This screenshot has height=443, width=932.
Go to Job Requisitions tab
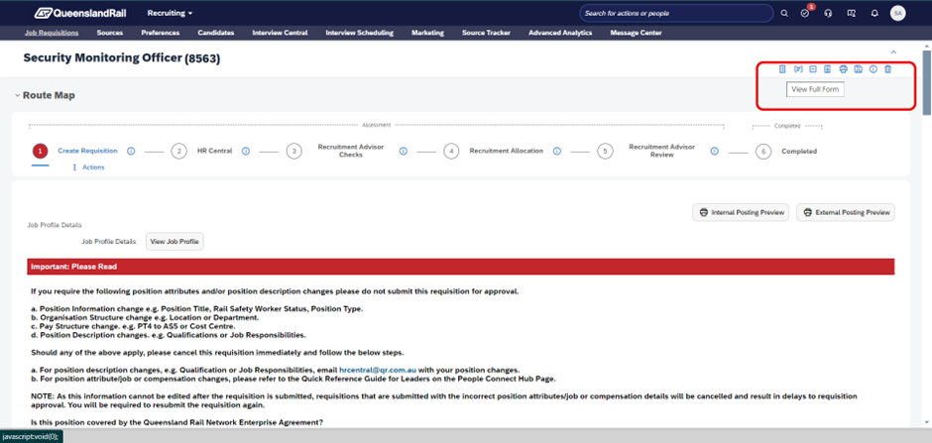point(52,33)
